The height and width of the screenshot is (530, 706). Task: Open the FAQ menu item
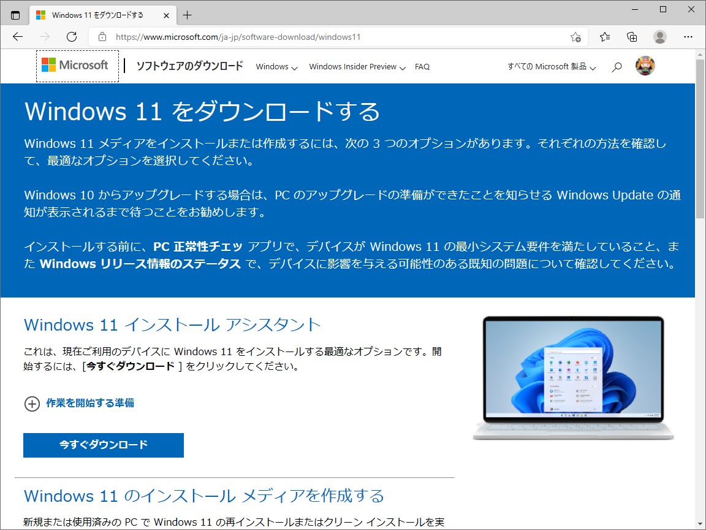coord(422,66)
